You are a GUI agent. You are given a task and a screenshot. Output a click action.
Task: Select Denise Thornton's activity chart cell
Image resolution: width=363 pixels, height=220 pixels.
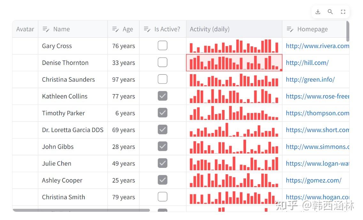point(234,63)
